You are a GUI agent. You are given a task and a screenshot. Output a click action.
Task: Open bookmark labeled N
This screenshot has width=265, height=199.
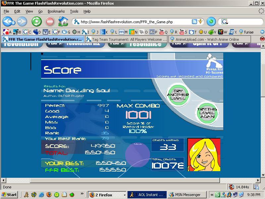coord(133,32)
